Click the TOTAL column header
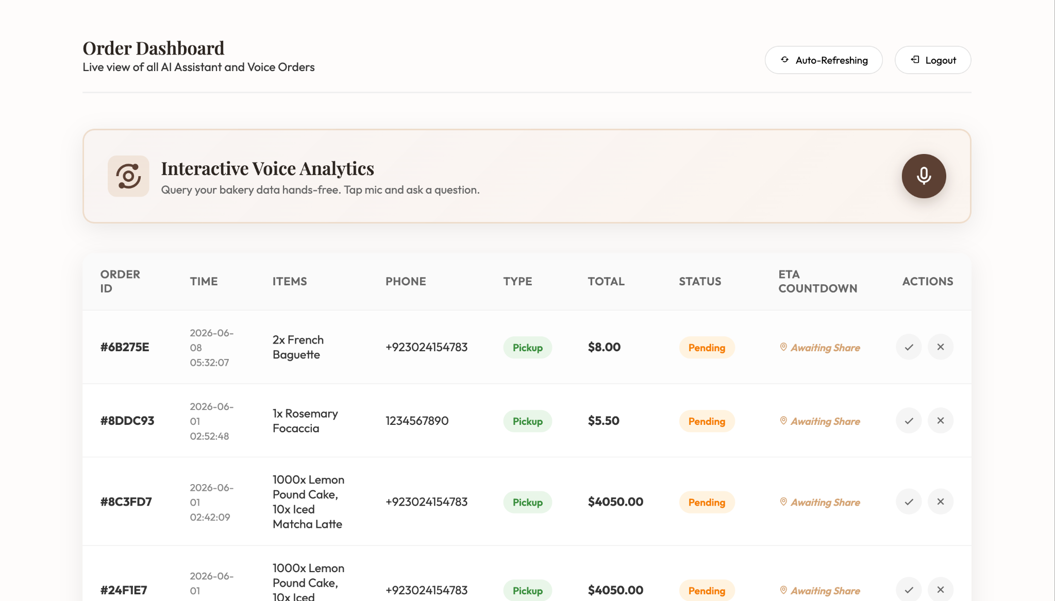Screen dimensions: 1055x601 pos(606,281)
